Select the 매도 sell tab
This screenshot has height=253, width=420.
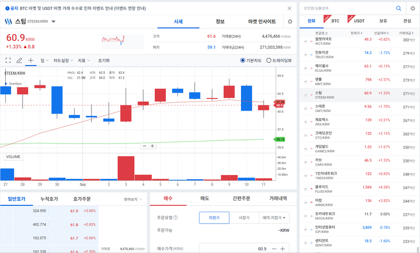[x=205, y=199]
